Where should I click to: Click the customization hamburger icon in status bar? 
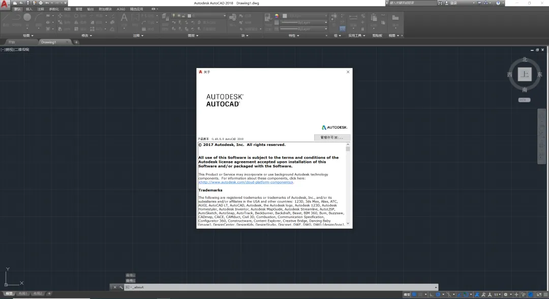pyautogui.click(x=545, y=294)
